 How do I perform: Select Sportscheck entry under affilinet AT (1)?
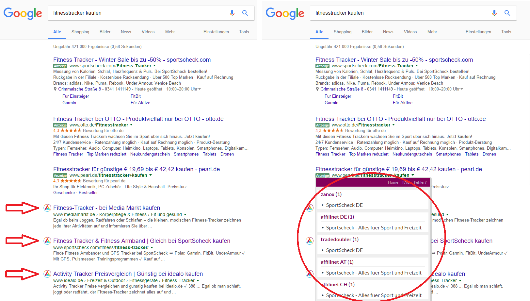[374, 273]
